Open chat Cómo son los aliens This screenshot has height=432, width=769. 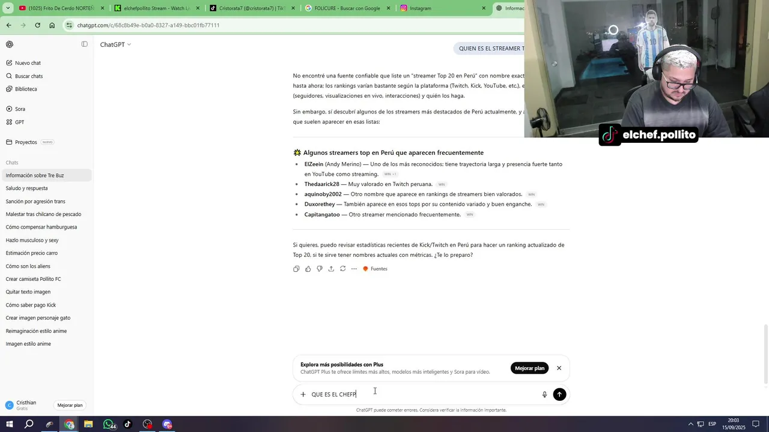47,266
